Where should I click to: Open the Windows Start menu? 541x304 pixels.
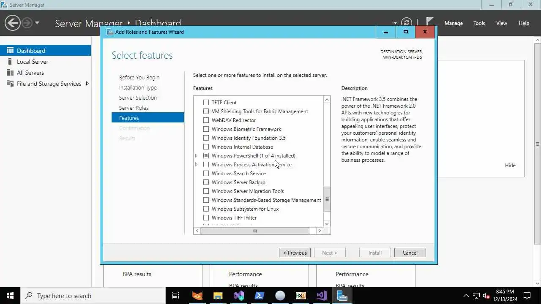click(10, 296)
